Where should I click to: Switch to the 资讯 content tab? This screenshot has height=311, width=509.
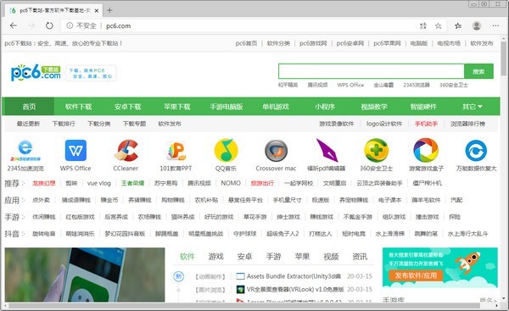(360, 257)
